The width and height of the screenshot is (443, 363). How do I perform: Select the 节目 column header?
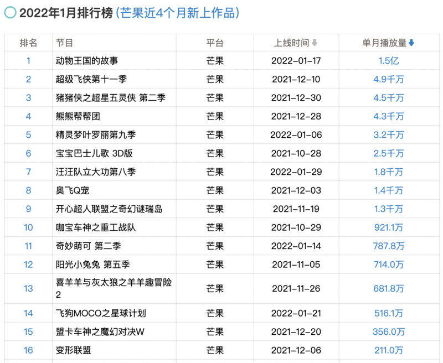tap(64, 43)
